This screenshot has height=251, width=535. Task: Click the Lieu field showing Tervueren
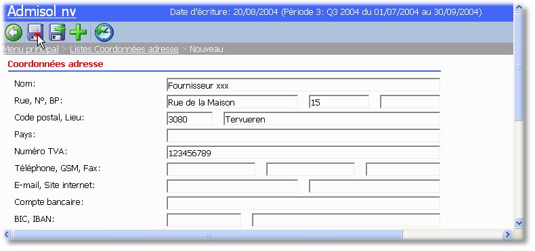332,118
